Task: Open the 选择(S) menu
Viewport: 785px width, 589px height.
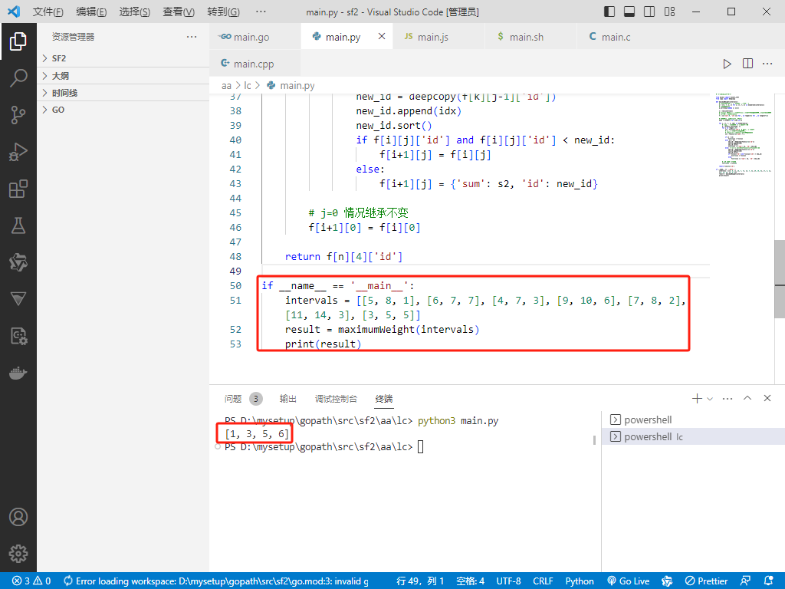Action: (x=135, y=12)
